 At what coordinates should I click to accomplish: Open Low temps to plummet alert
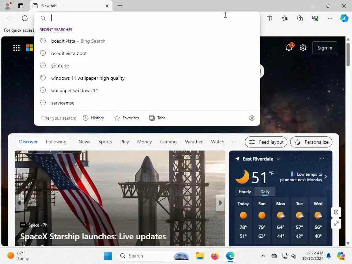pyautogui.click(x=303, y=177)
